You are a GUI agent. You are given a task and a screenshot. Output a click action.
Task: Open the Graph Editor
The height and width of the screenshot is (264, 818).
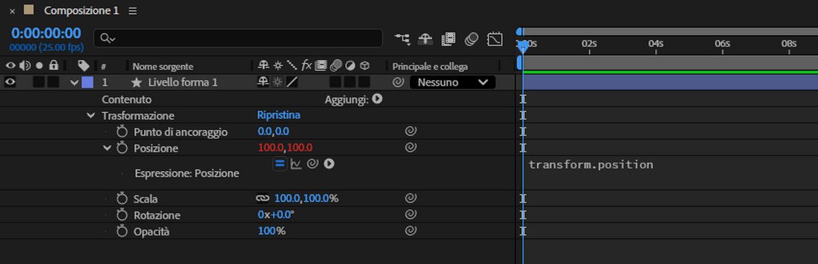(x=495, y=39)
